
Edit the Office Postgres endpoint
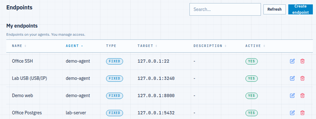[292, 113]
